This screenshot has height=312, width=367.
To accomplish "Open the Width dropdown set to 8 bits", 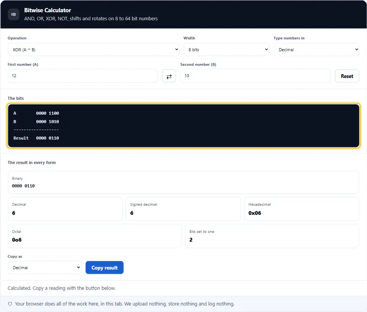I will click(226, 49).
